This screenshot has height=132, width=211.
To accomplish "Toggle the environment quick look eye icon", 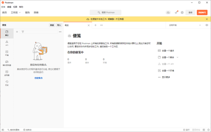I will (x=207, y=25).
